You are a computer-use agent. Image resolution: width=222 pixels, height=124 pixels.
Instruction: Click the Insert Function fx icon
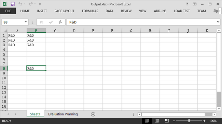click(x=60, y=22)
